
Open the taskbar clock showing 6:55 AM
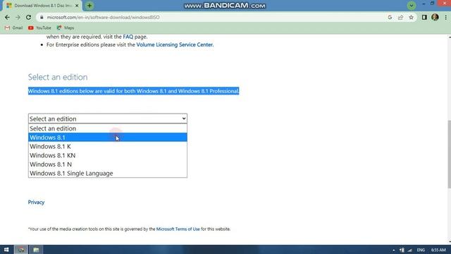coord(438,250)
